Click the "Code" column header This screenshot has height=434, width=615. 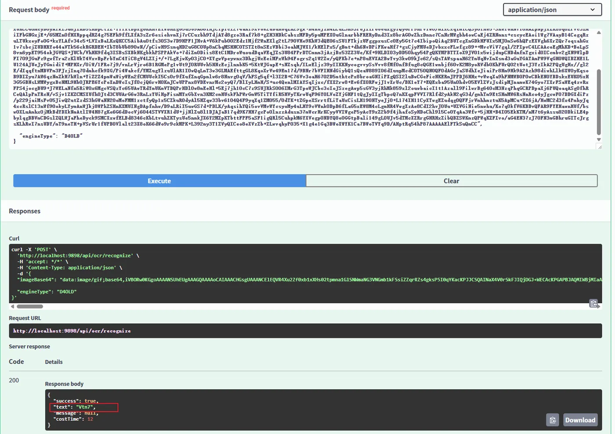16,362
